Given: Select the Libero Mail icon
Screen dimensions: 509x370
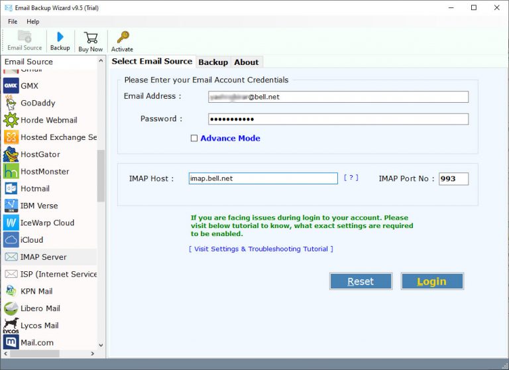Looking at the screenshot, I should (11, 308).
